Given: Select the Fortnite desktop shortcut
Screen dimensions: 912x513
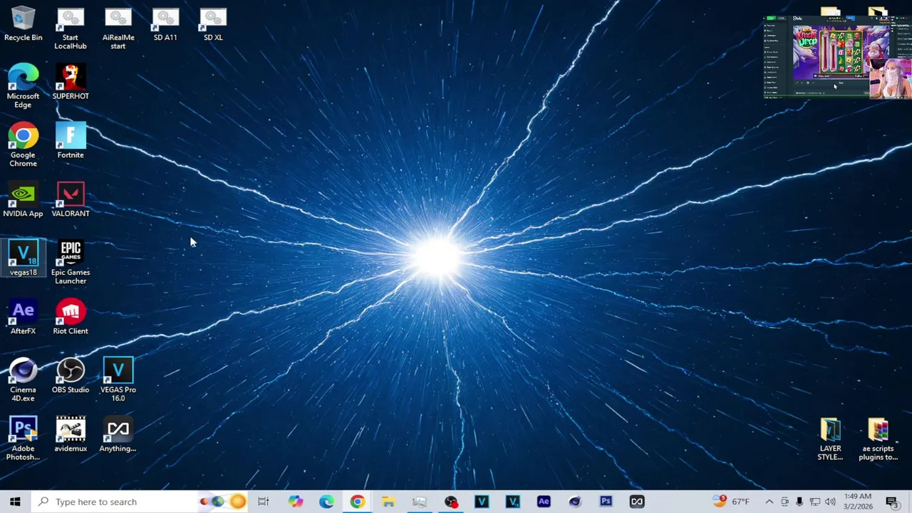Looking at the screenshot, I should (71, 141).
